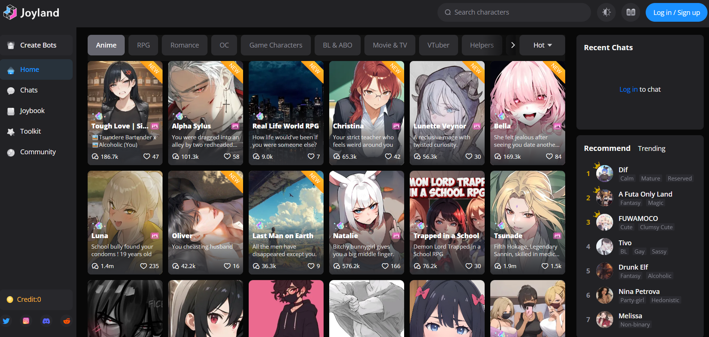Open FUWAMOCO in the recommend list
This screenshot has height=337, width=709.
click(x=640, y=222)
